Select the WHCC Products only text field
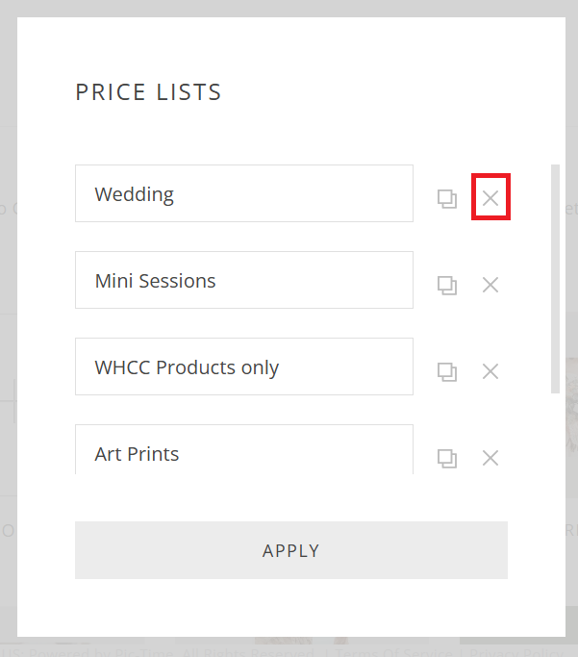 coord(244,366)
